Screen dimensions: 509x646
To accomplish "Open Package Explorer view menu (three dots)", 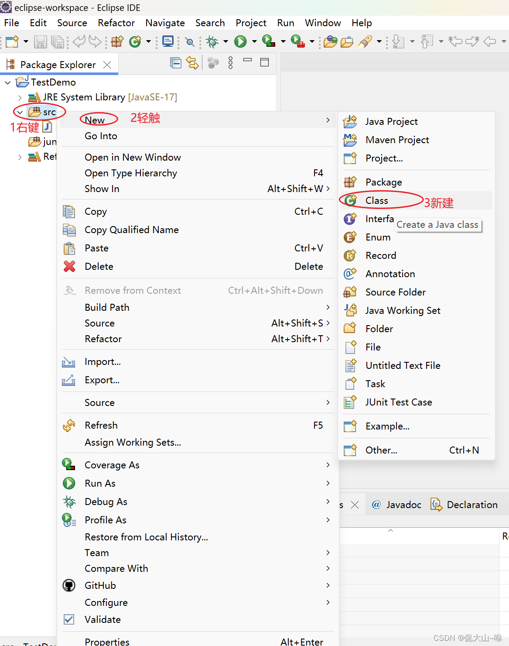I will (x=231, y=63).
